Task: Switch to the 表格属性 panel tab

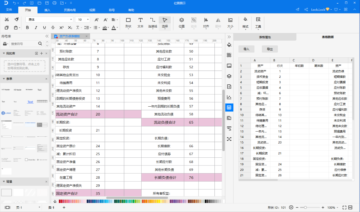Action: (265, 37)
